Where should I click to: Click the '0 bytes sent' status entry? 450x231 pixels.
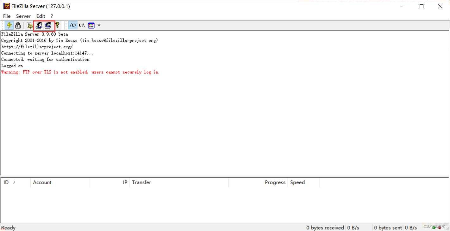388,228
